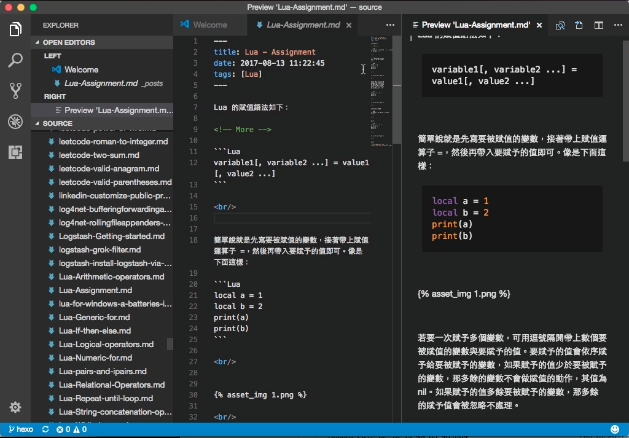Click the tags: [Lua] line in editor
This screenshot has height=438, width=629.
coord(238,74)
